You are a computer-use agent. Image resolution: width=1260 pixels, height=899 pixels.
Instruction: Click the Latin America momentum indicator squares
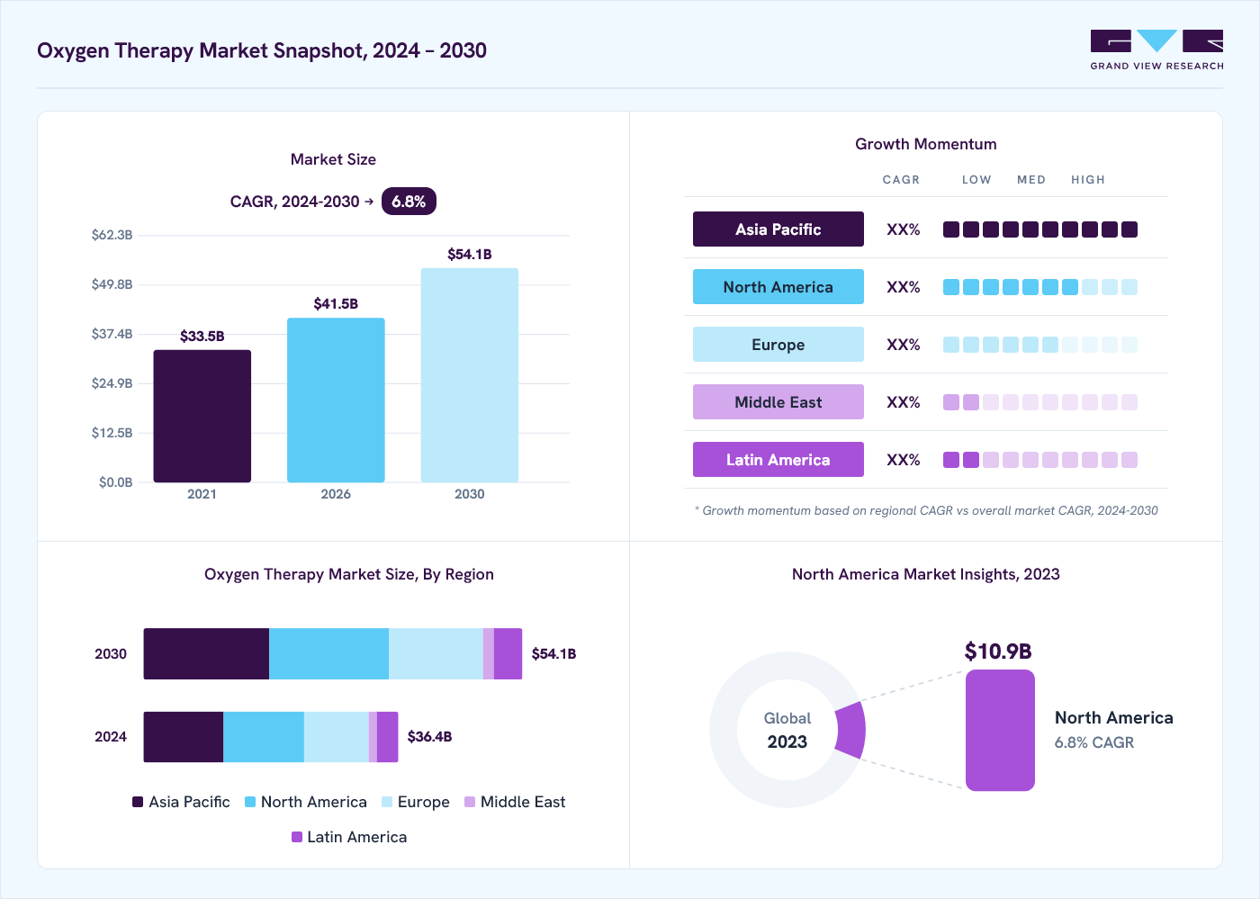click(1040, 460)
